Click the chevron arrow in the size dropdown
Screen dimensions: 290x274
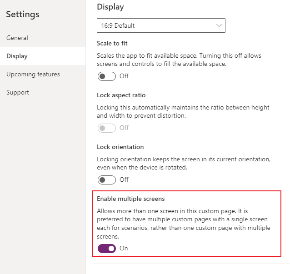(x=219, y=25)
